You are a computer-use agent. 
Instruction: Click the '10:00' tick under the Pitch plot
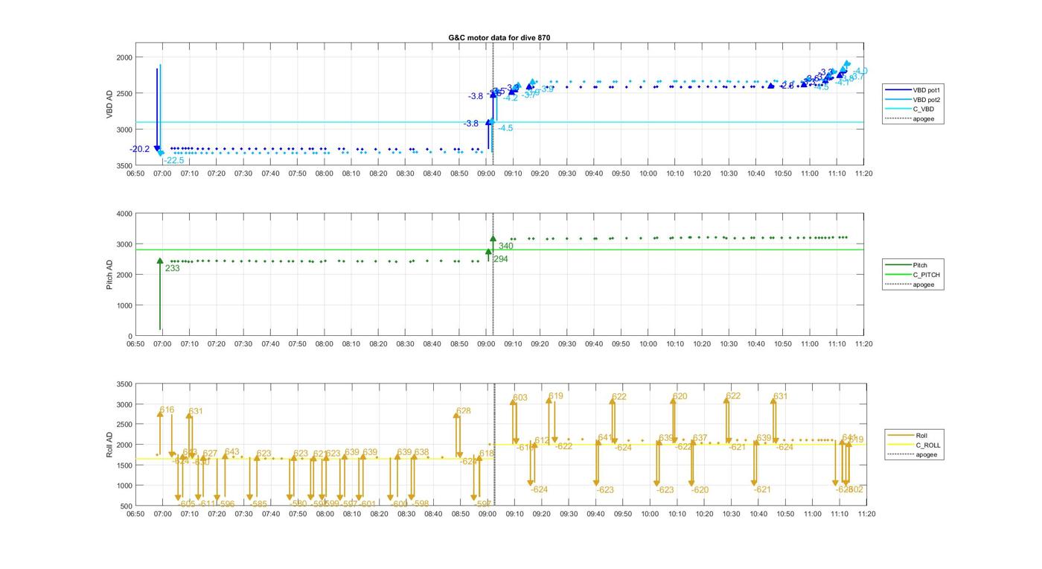[x=648, y=344]
